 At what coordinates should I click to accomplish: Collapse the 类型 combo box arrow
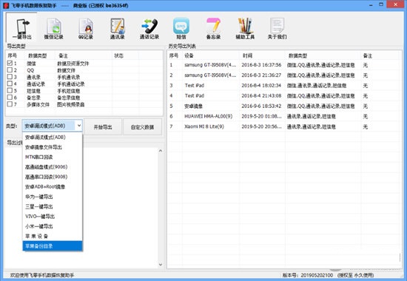[79, 126]
